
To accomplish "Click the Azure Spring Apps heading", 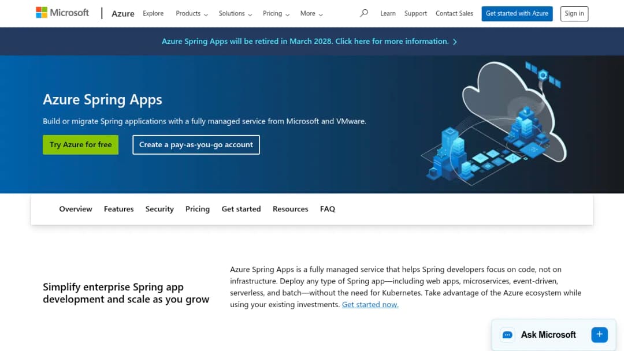I will tap(103, 99).
